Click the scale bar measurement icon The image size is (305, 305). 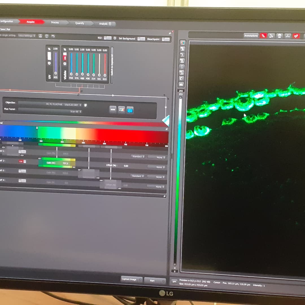click(x=287, y=36)
